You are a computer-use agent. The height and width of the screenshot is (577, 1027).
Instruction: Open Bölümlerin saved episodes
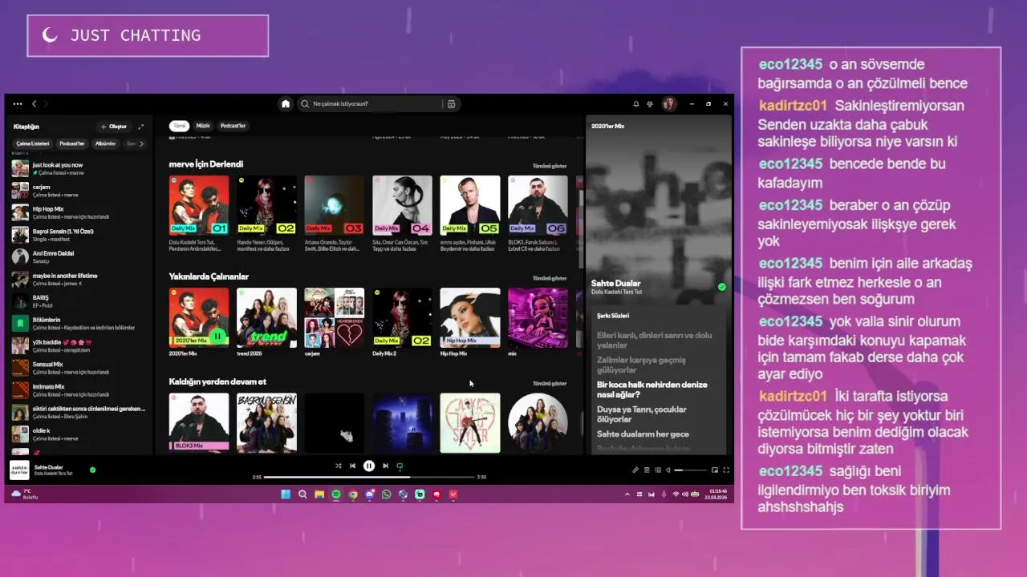pos(79,324)
